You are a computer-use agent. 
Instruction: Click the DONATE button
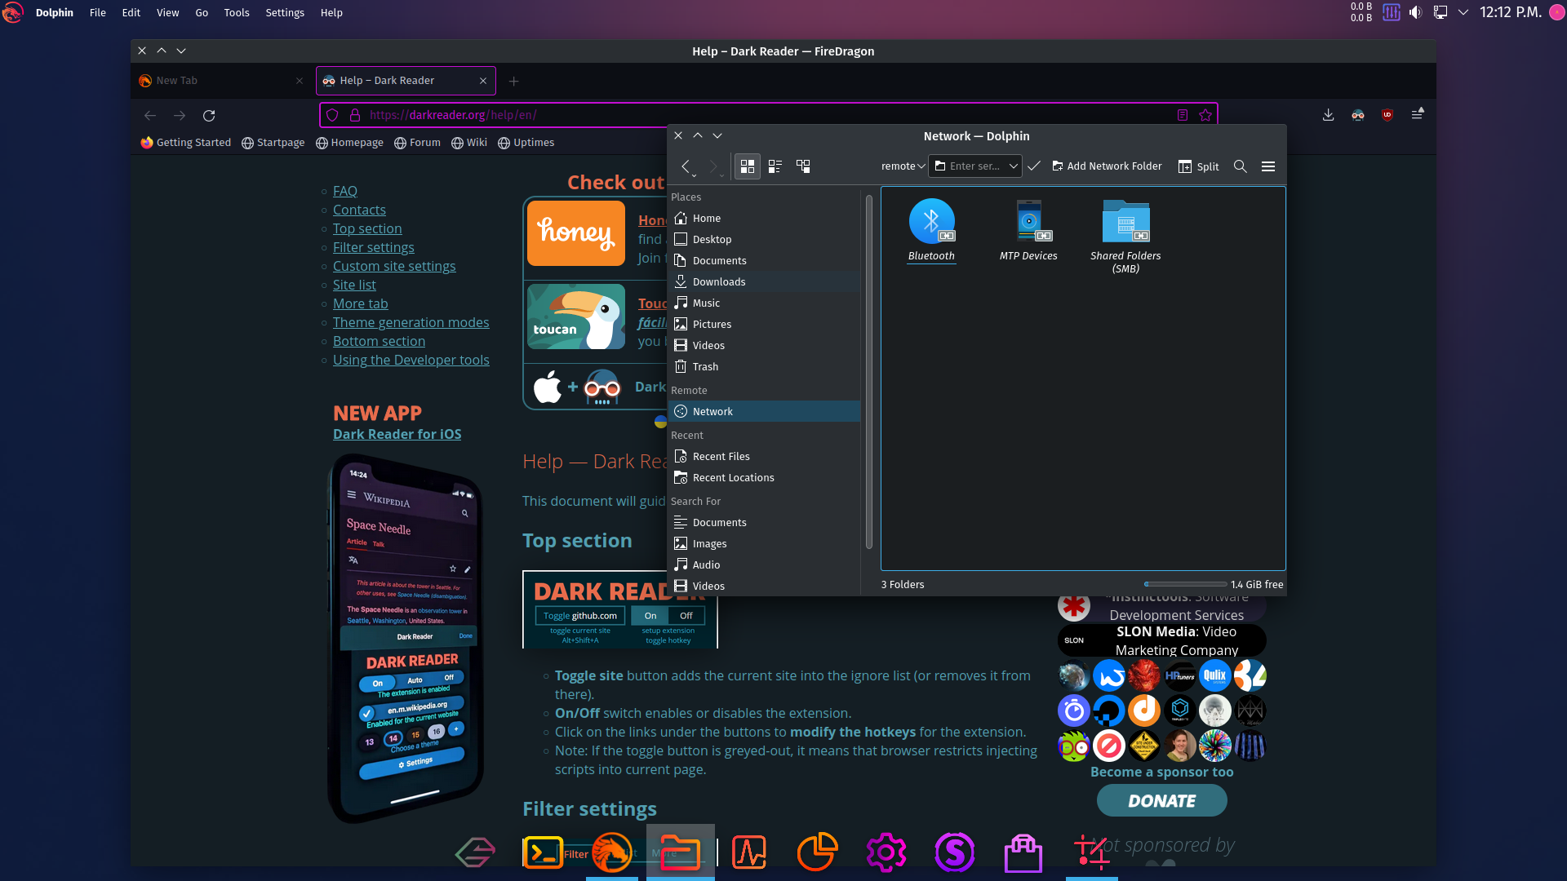point(1162,800)
